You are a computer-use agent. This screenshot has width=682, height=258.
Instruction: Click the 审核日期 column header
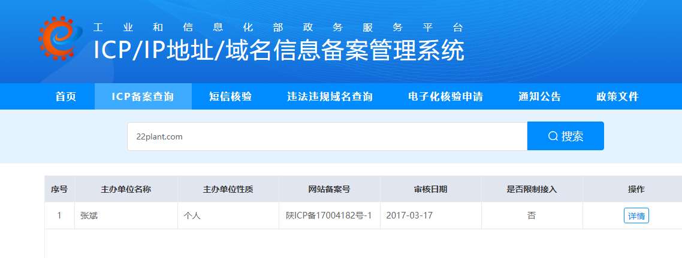(430, 189)
